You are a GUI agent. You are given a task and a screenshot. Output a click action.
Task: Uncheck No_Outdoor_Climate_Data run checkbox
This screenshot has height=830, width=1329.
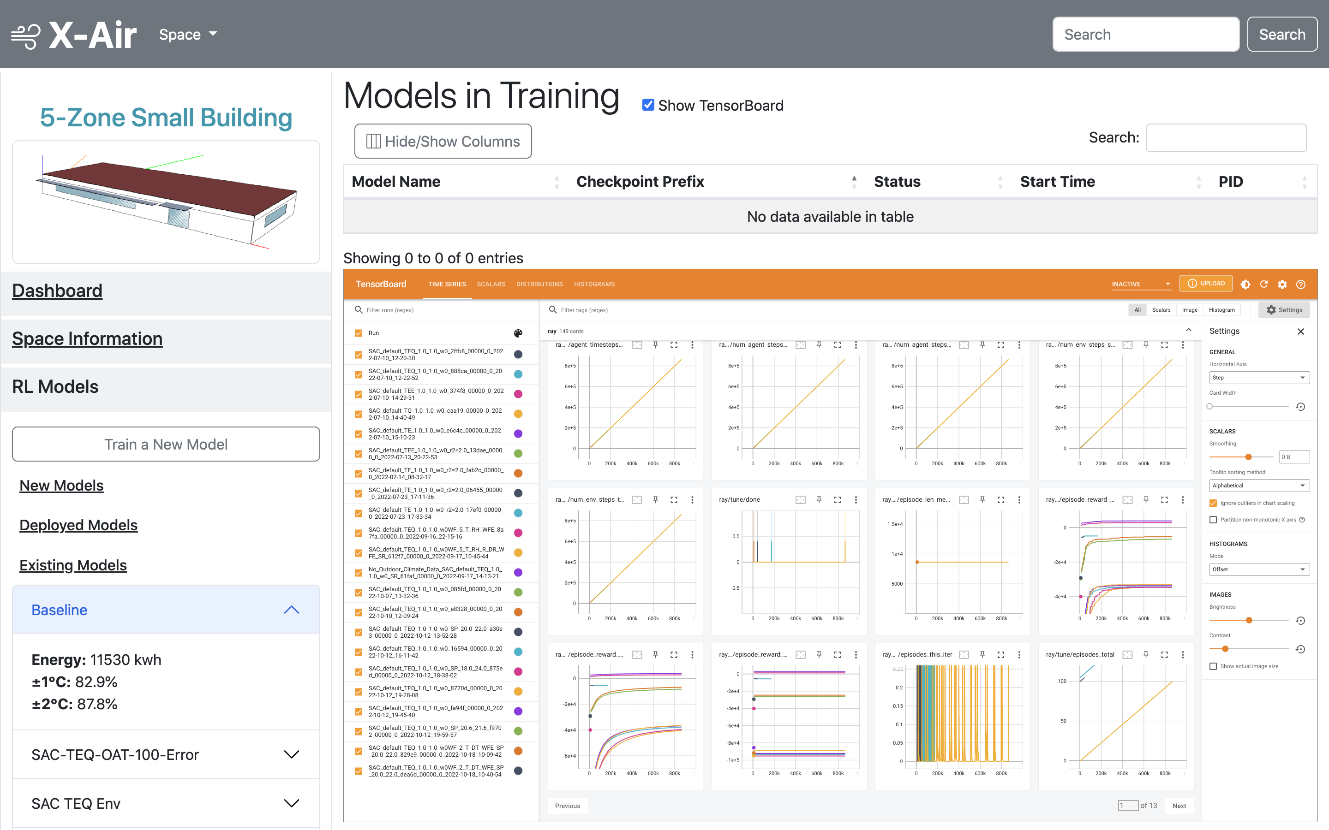[359, 573]
